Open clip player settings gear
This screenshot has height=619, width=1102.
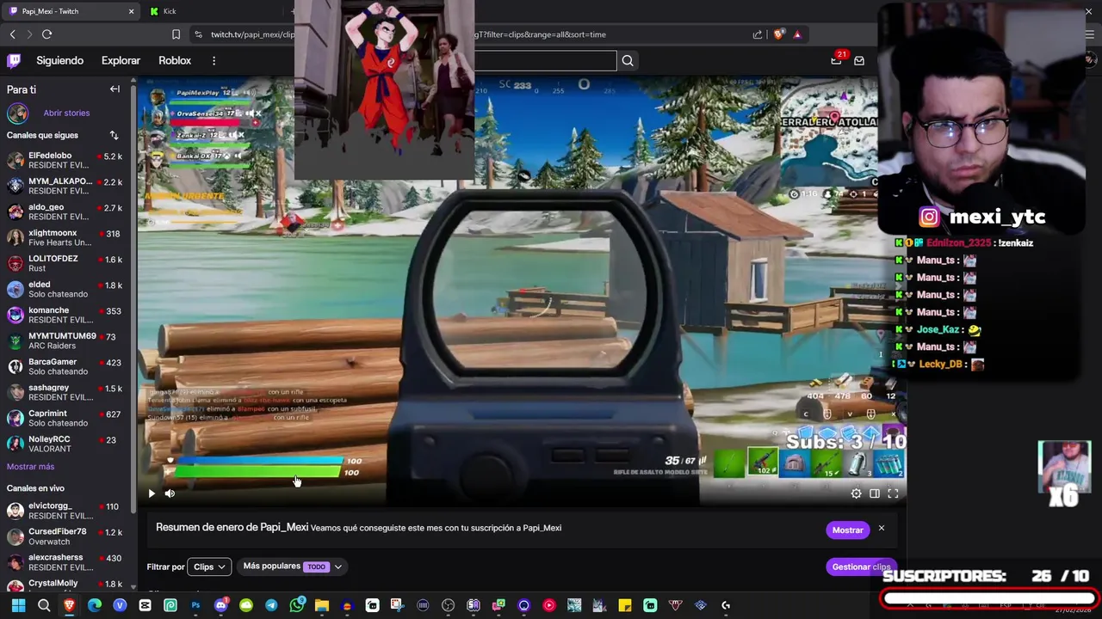pyautogui.click(x=856, y=493)
